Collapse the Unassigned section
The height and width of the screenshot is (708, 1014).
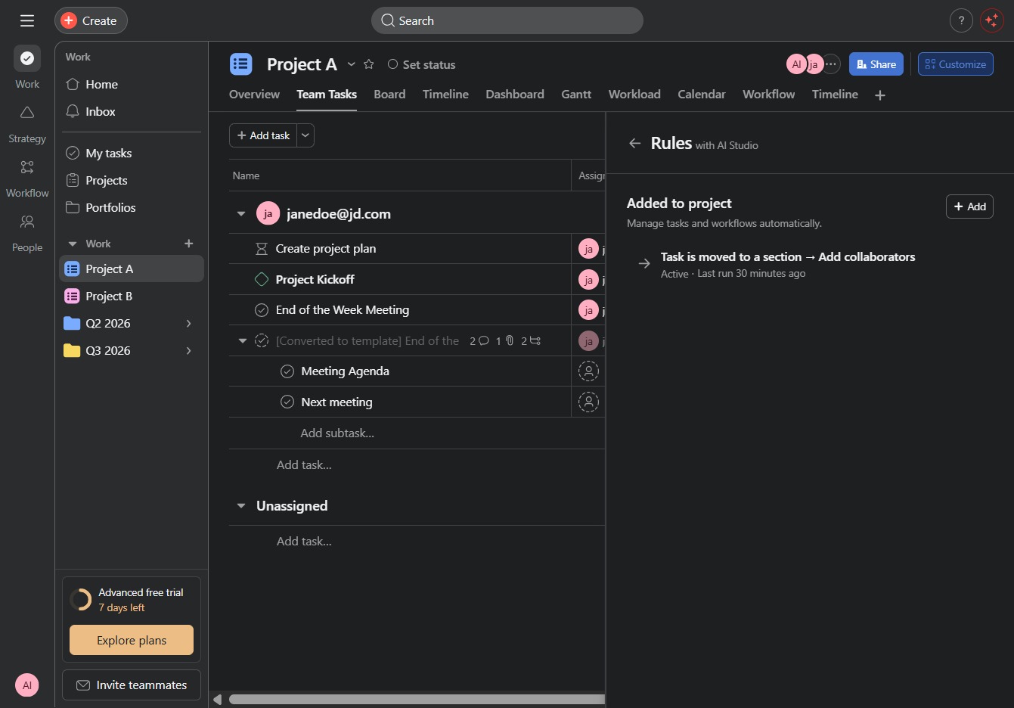(241, 506)
